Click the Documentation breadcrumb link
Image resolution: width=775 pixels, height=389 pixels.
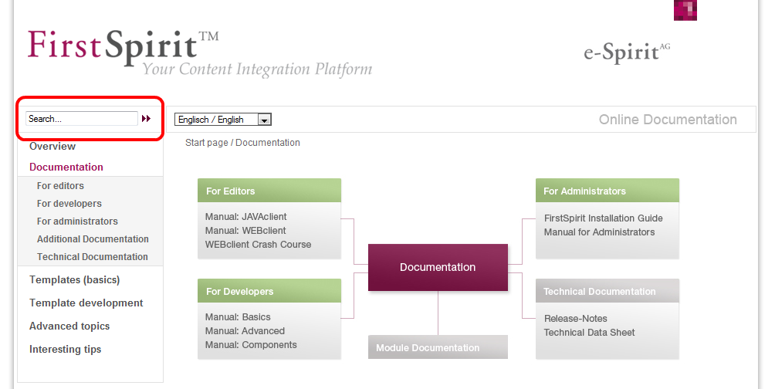click(x=268, y=143)
